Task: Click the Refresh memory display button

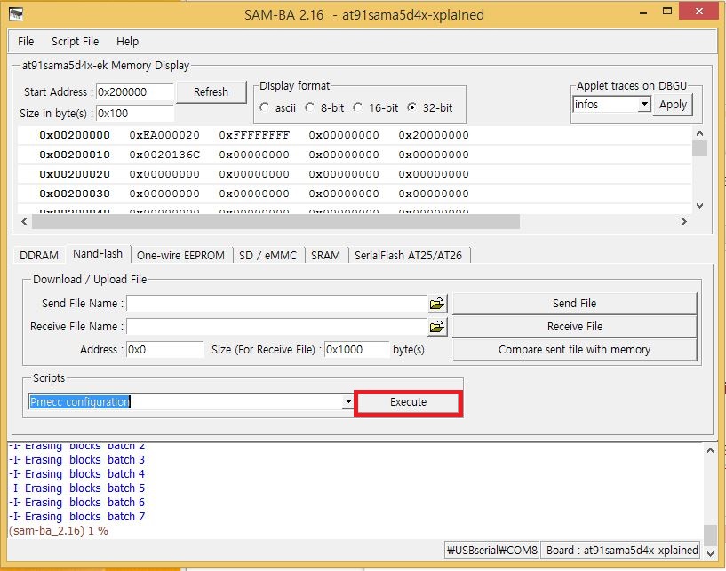Action: (x=211, y=92)
